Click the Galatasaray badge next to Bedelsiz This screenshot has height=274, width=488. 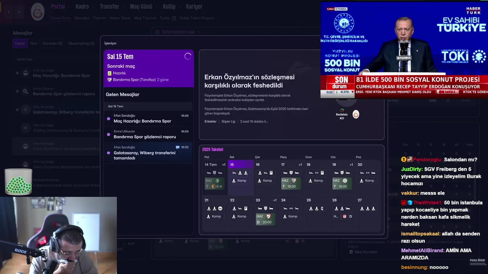point(356,114)
